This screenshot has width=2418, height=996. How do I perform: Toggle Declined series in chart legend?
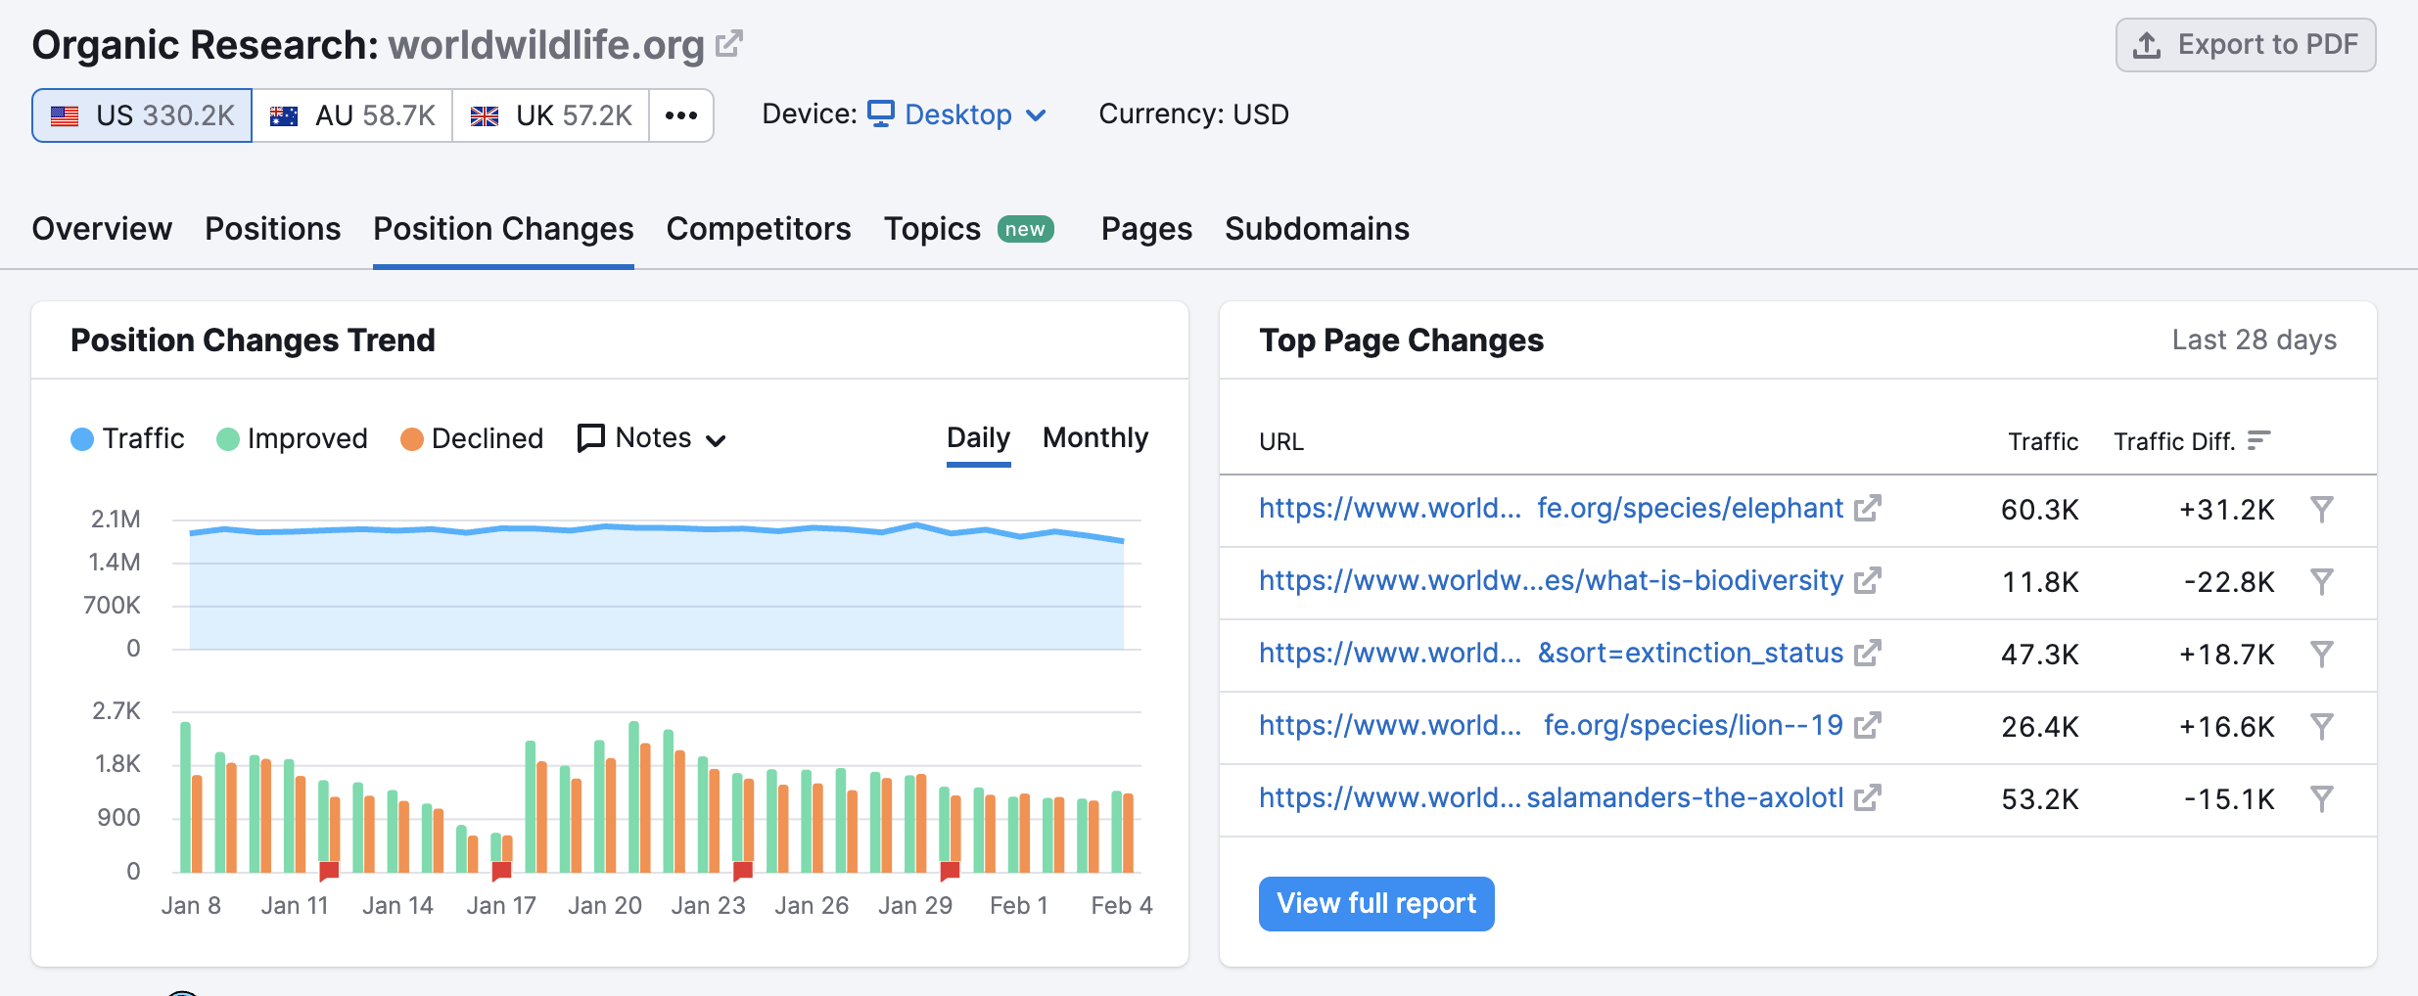click(x=472, y=438)
